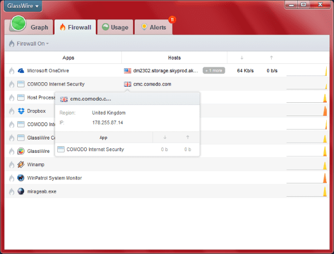Select the Dropbox row label
The height and width of the screenshot is (254, 334).
click(x=36, y=111)
